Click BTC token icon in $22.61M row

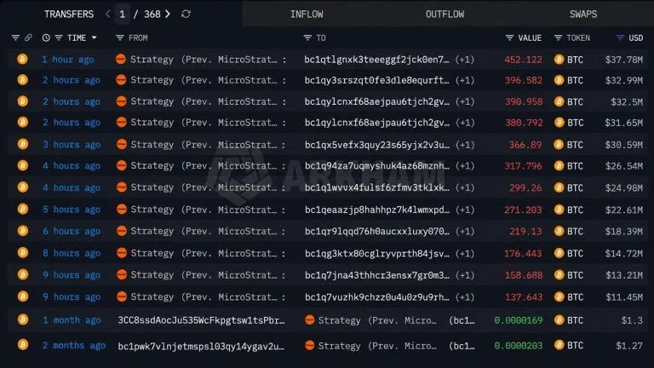[x=559, y=210]
